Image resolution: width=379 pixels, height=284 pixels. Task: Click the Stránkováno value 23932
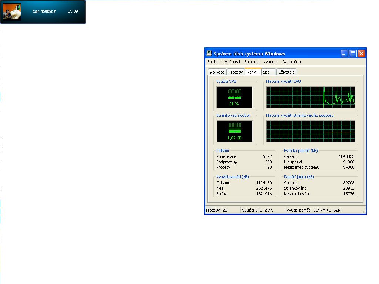(x=349, y=188)
